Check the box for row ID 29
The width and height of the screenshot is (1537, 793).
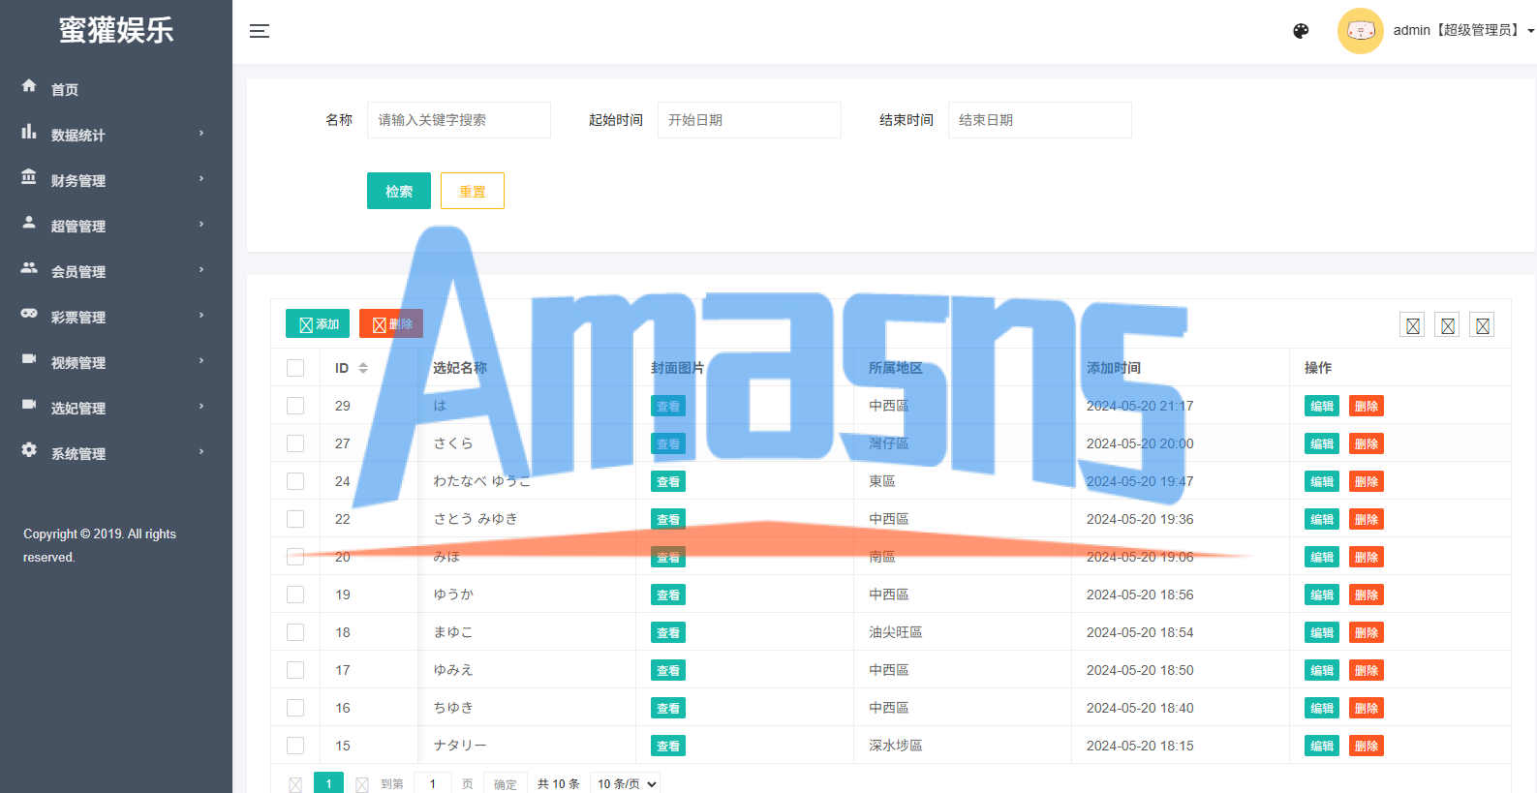click(295, 406)
